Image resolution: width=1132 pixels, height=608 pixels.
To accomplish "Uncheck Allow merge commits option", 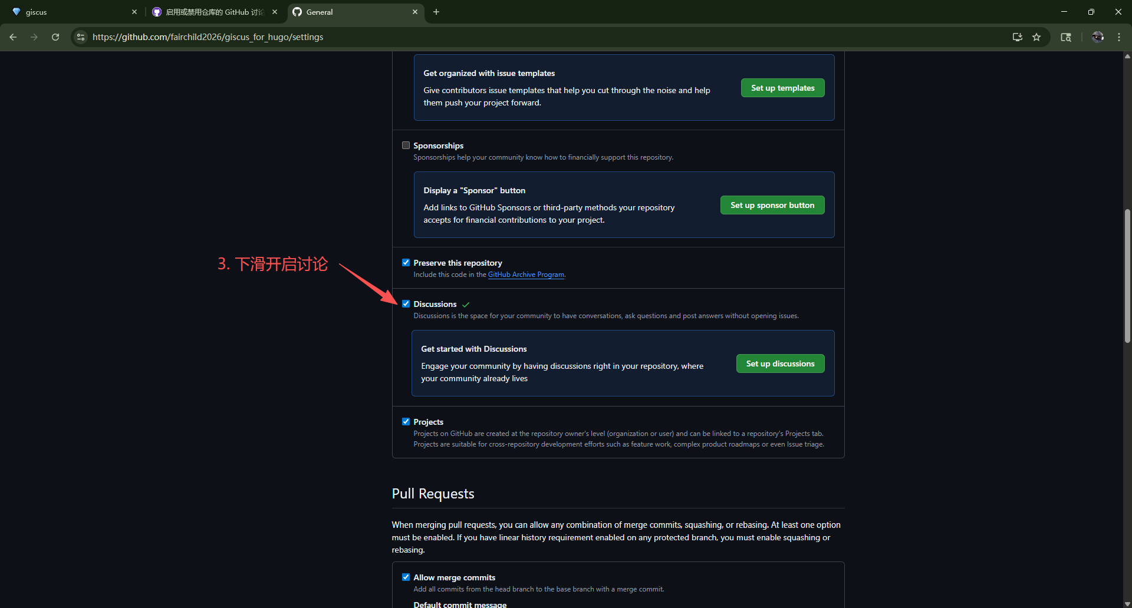I will (406, 577).
